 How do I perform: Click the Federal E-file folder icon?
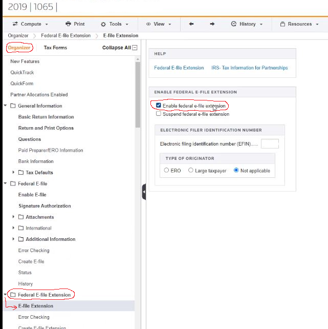[x=13, y=183]
